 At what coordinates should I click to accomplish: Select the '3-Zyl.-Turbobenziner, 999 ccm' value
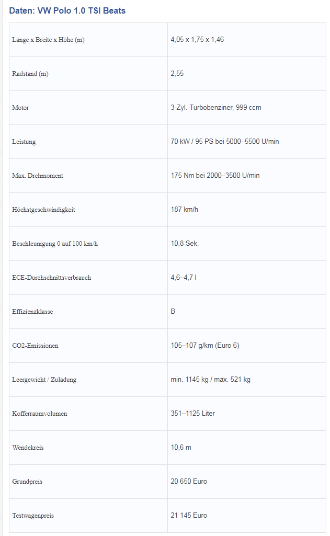click(x=216, y=108)
